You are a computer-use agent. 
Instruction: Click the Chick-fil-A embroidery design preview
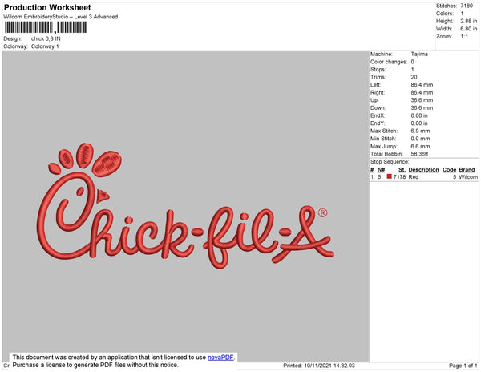coord(185,206)
